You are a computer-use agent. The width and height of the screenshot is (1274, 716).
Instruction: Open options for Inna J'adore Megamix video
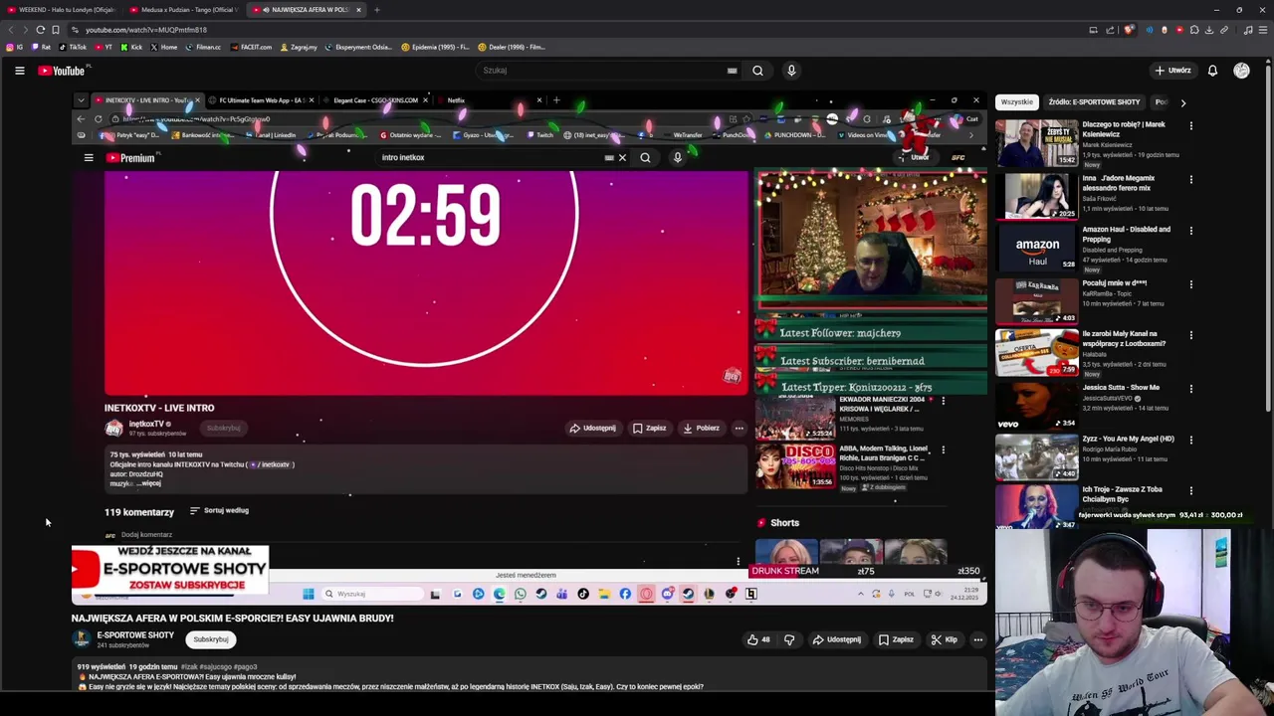coord(1190,180)
